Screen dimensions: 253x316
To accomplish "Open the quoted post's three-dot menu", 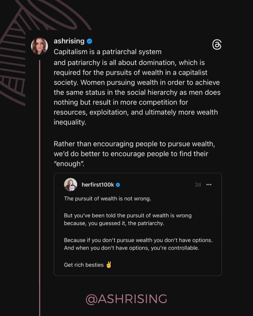I will pos(209,185).
